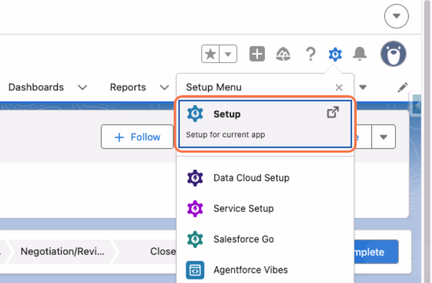Open the Trailhead guidance center icon
Image resolution: width=432 pixels, height=283 pixels.
point(283,54)
